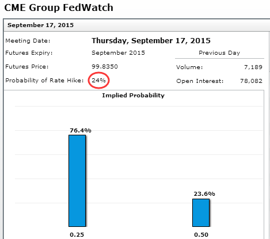Click the futures price 99.8350

point(105,67)
